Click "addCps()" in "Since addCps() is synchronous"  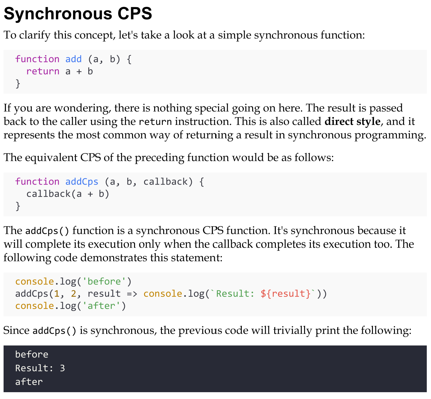tap(55, 331)
